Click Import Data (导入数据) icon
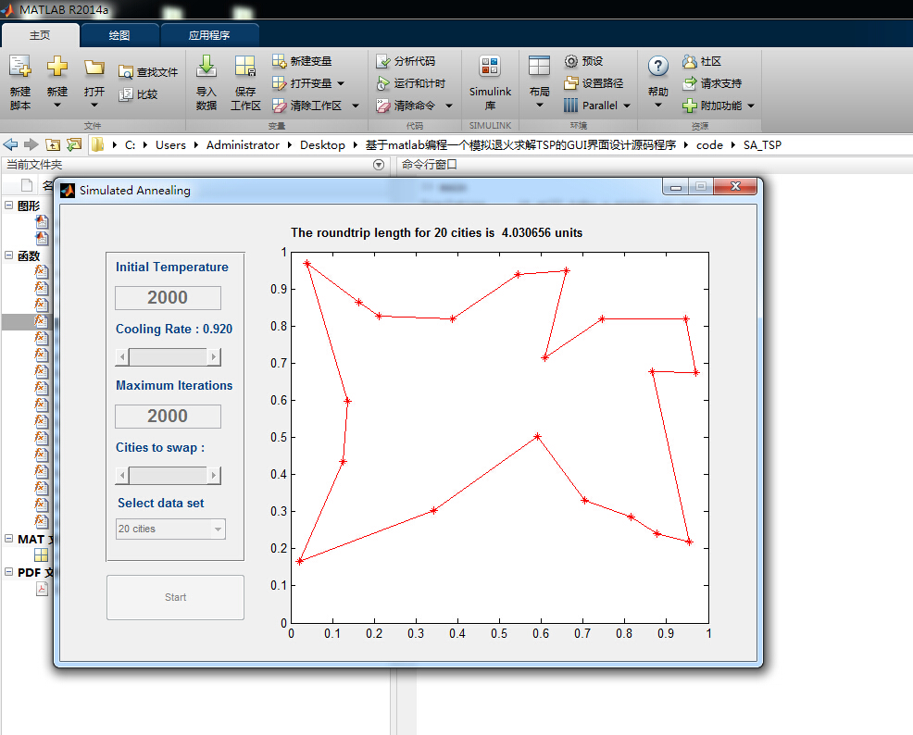 point(206,67)
